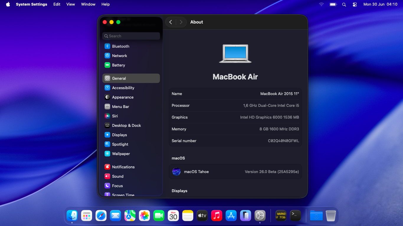The width and height of the screenshot is (403, 226).
Task: Launch Terminal from the Dock
Action: pyautogui.click(x=295, y=216)
